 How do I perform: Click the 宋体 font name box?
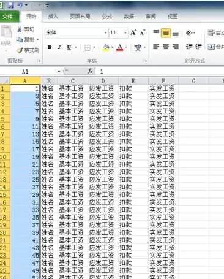coord(74,32)
